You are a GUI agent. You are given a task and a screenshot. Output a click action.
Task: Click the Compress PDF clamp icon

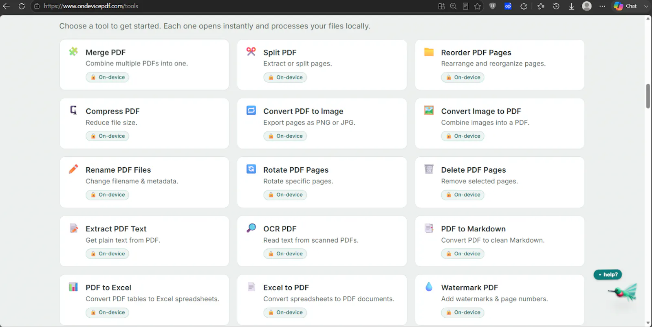[73, 110]
